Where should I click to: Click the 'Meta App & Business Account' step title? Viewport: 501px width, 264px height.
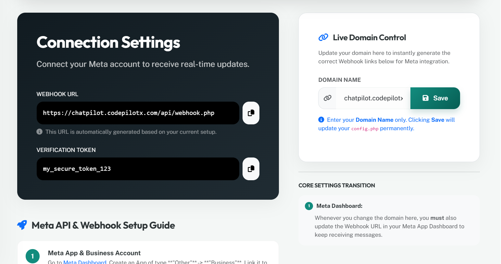click(x=94, y=253)
